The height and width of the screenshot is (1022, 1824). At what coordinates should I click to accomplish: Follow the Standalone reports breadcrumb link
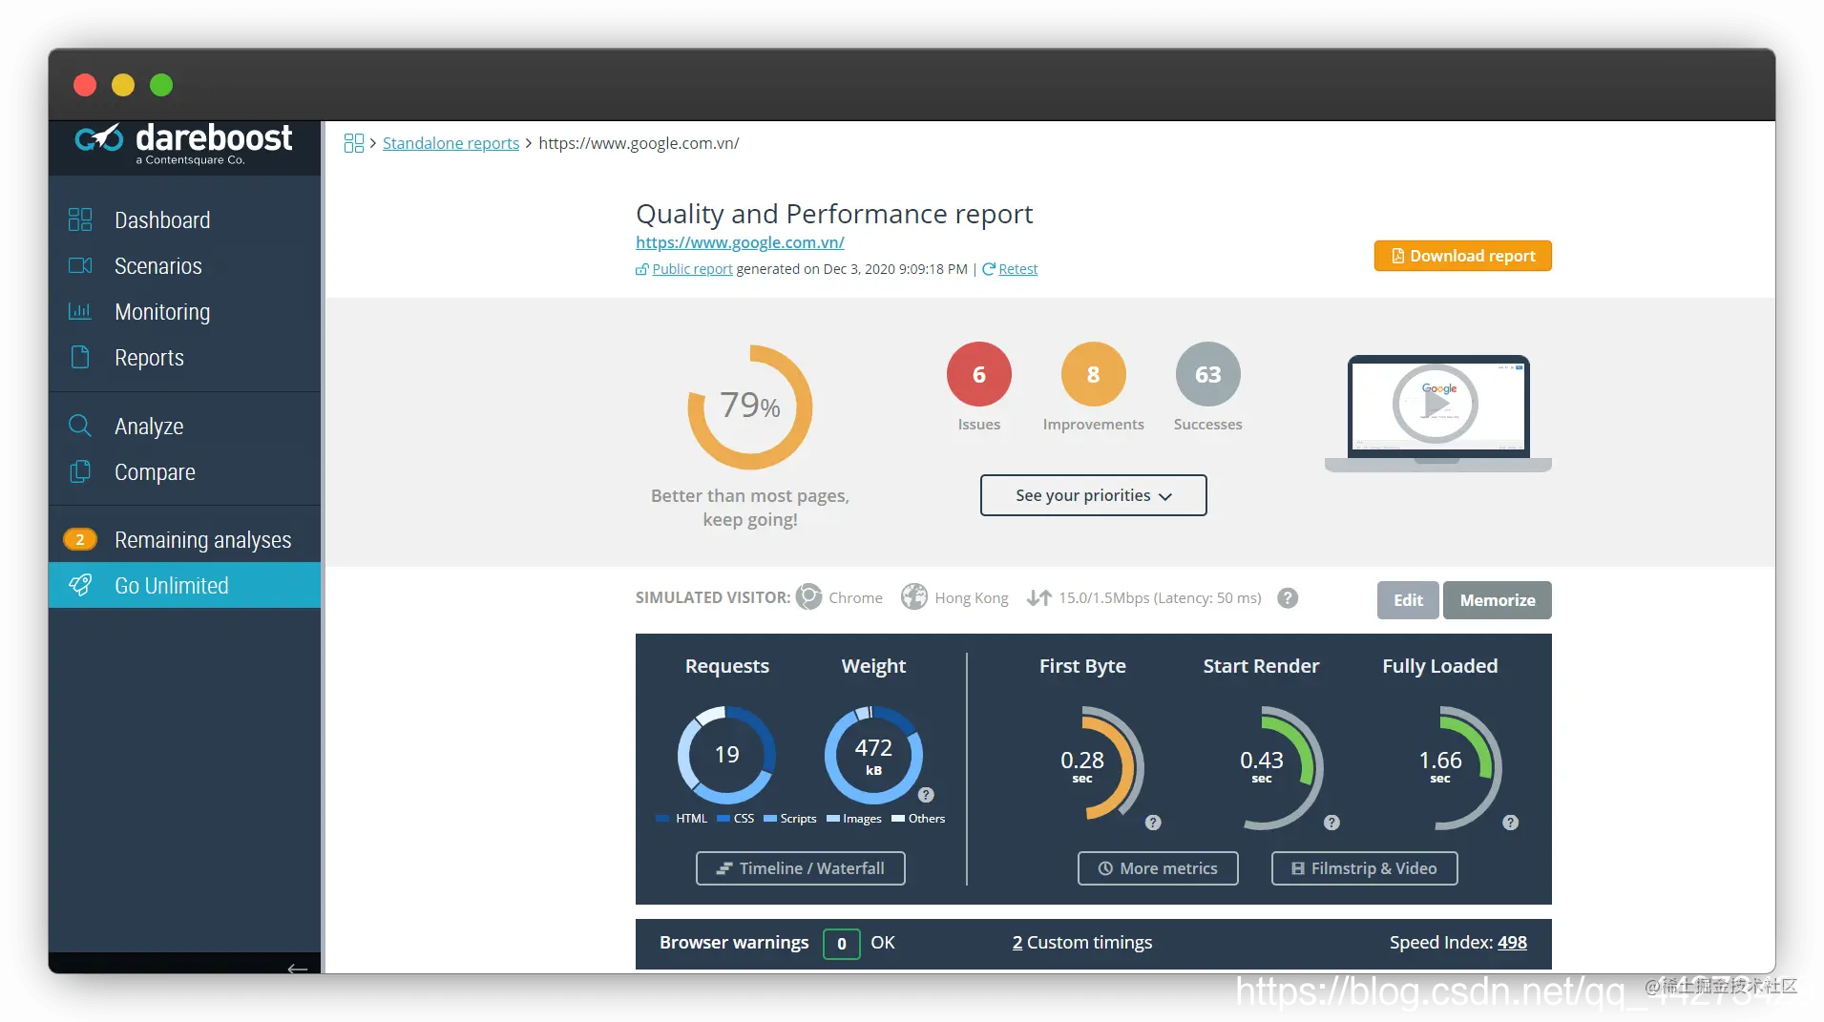pyautogui.click(x=451, y=143)
